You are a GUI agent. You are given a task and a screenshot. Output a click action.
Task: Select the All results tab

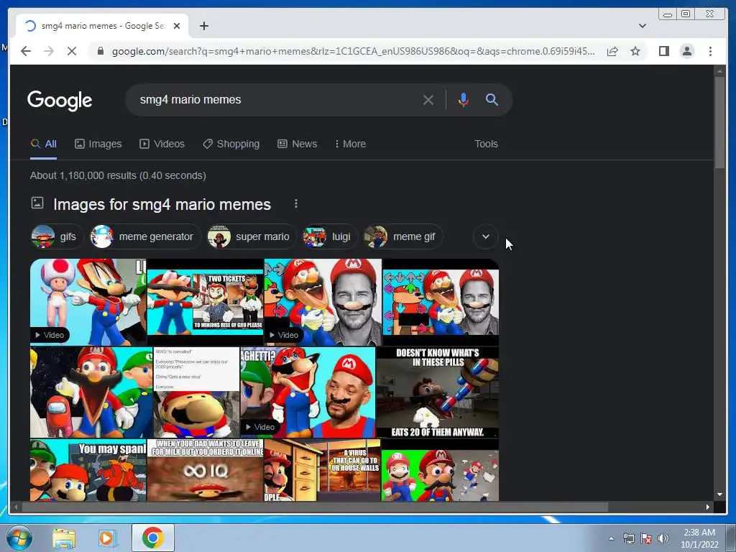pos(44,144)
